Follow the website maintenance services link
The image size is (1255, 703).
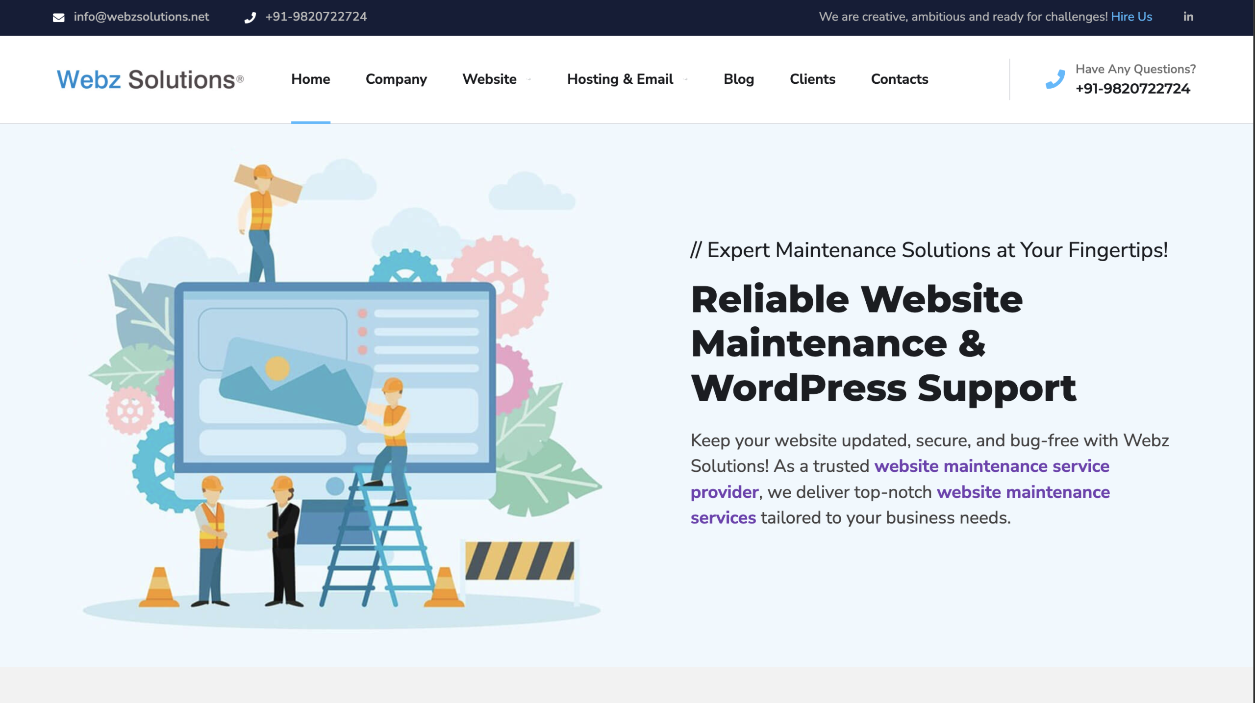900,505
